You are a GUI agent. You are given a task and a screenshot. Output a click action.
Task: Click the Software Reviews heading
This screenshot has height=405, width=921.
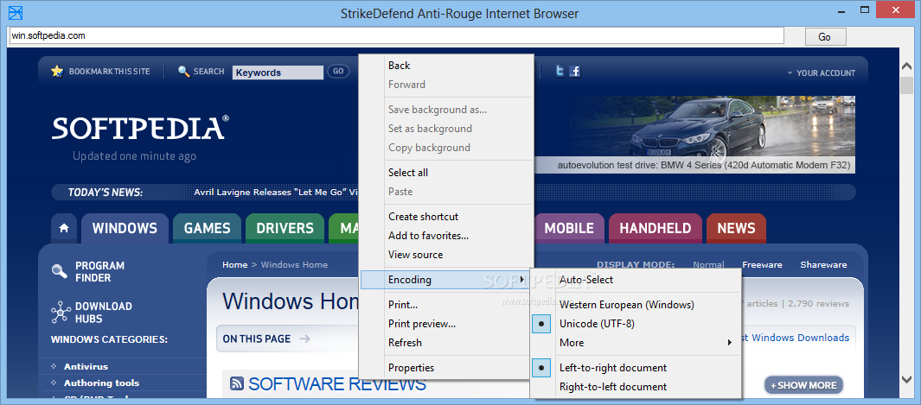point(337,384)
